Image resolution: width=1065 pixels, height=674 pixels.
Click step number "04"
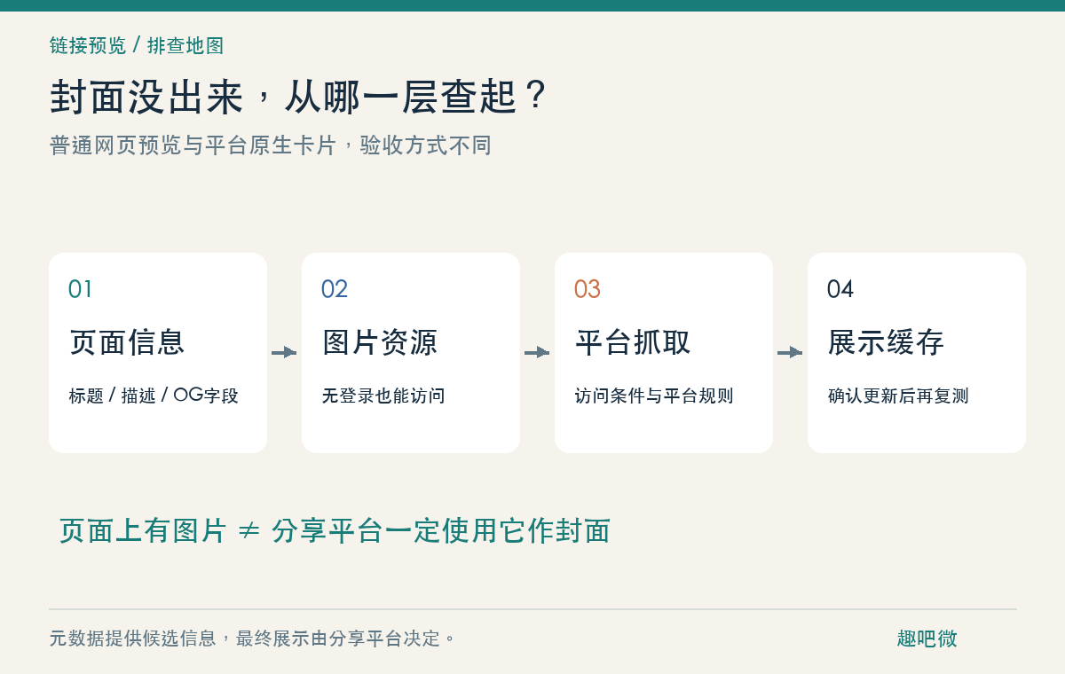point(840,289)
